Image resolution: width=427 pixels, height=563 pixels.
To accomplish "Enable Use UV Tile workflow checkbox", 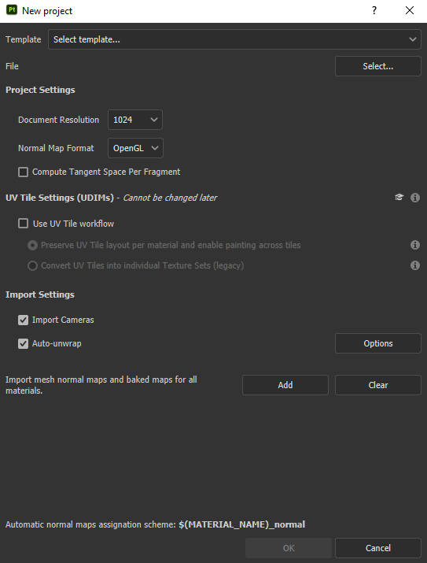I will click(x=24, y=224).
